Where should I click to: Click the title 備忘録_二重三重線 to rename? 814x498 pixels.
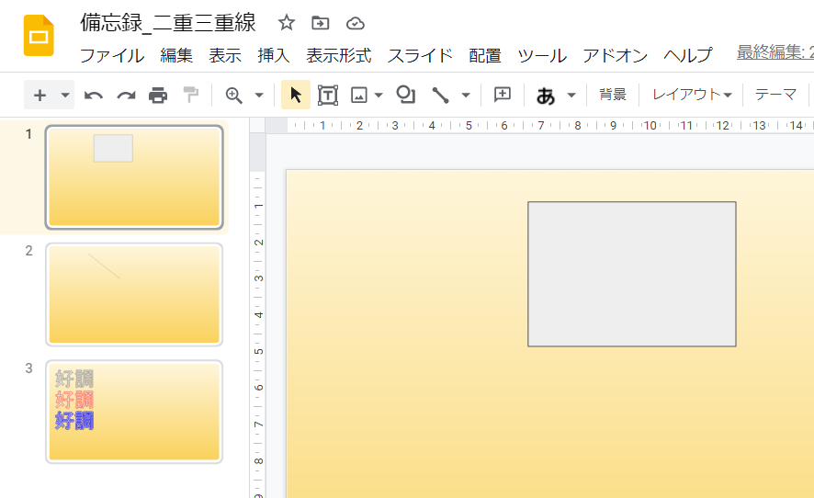168,23
